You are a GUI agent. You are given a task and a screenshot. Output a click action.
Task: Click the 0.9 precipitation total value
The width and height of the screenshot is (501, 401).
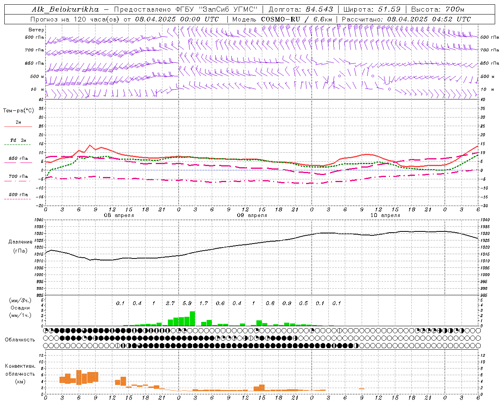click(x=287, y=303)
